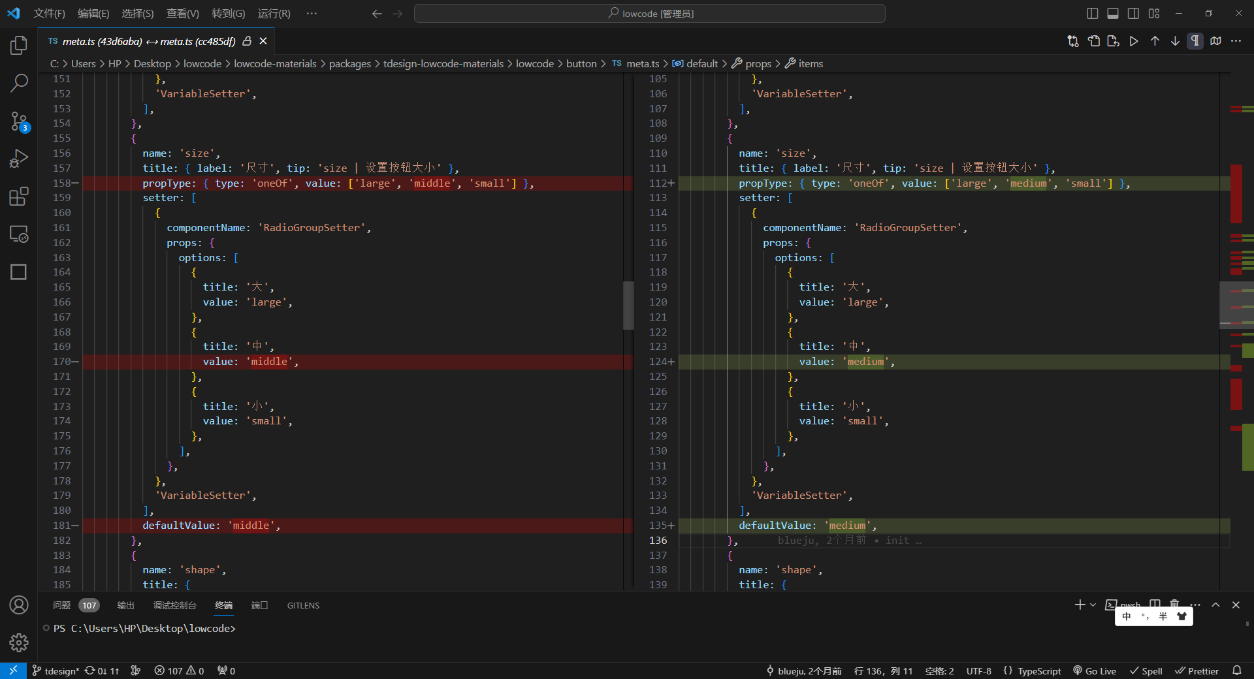Screen dimensions: 1254x679
Task: Click the 'tdesign-lowcode-materials' breadcrumb segment
Action: [x=443, y=63]
